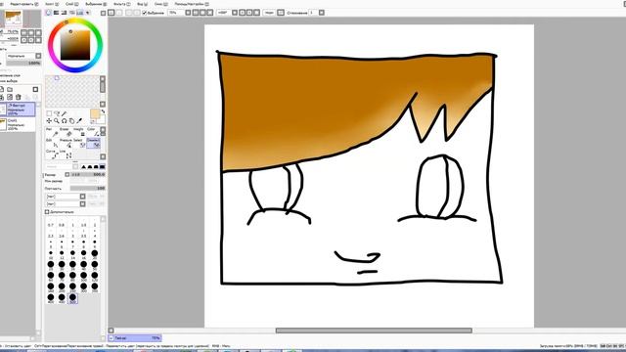
Task: Open the brush size multiplier button
Action: [x=67, y=174]
